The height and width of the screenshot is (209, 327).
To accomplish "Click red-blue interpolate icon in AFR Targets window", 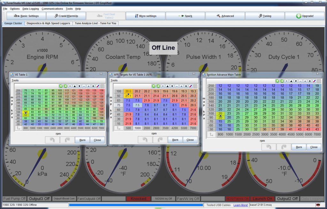I will point(190,86).
